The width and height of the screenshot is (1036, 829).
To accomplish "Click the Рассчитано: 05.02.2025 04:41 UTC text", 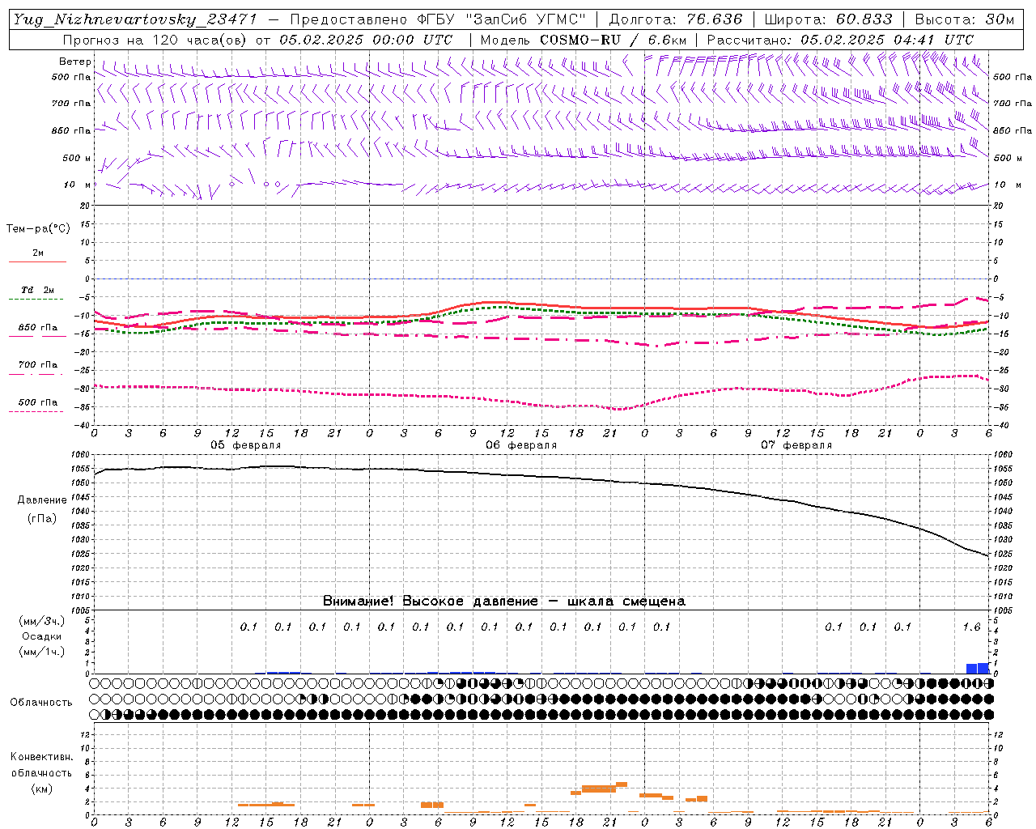I will coord(840,40).
